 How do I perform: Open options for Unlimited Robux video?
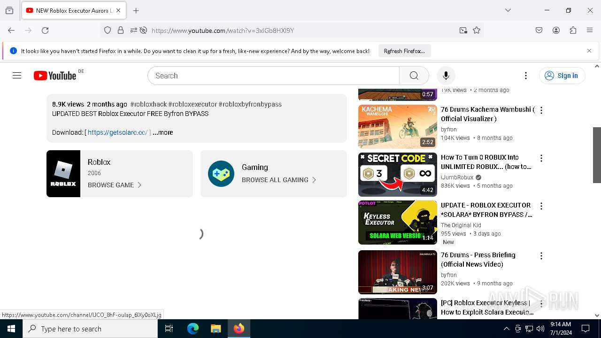tap(541, 158)
